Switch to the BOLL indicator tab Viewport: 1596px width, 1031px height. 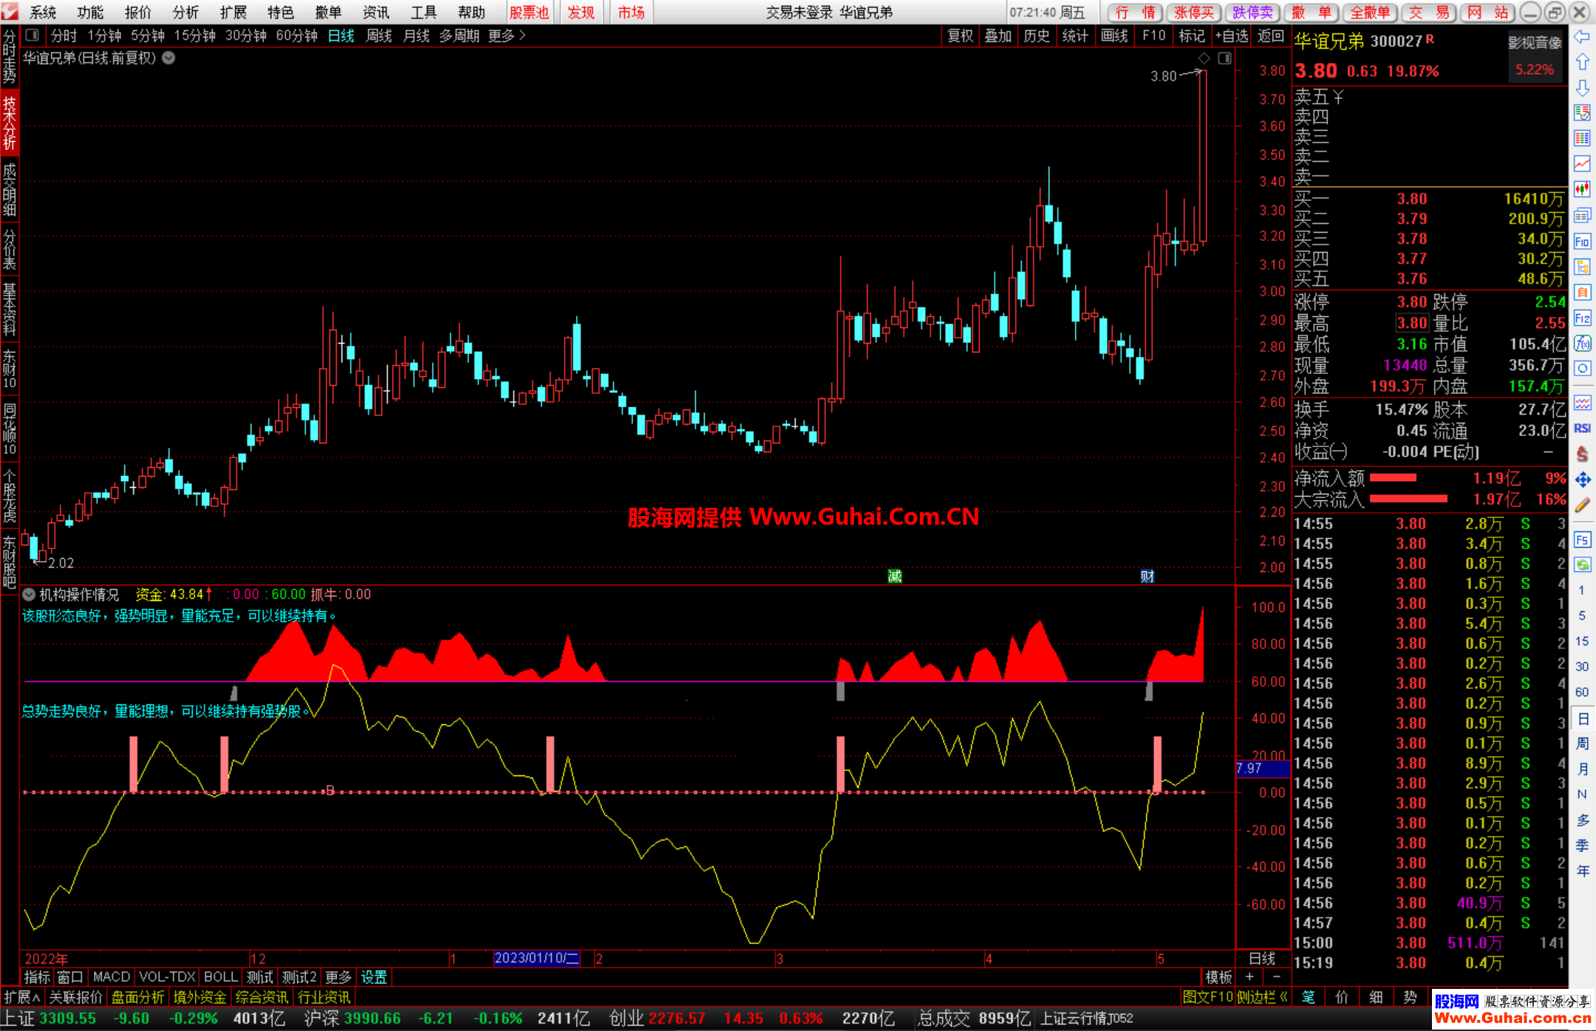coord(220,977)
